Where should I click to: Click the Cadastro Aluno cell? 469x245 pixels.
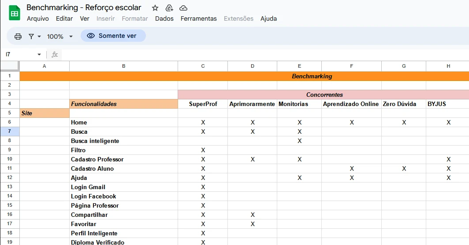[x=123, y=168]
